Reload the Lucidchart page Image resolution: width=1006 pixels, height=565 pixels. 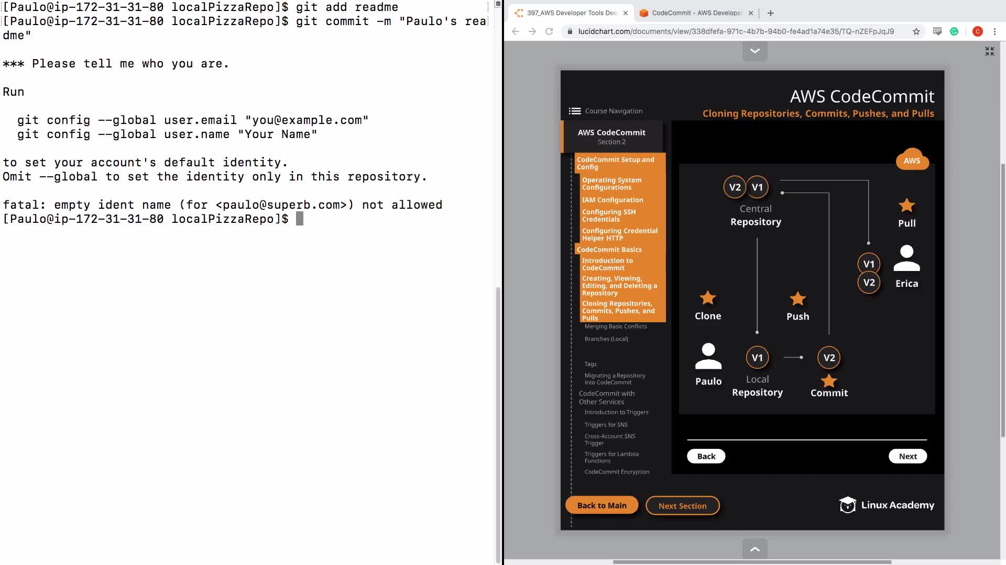(x=549, y=31)
